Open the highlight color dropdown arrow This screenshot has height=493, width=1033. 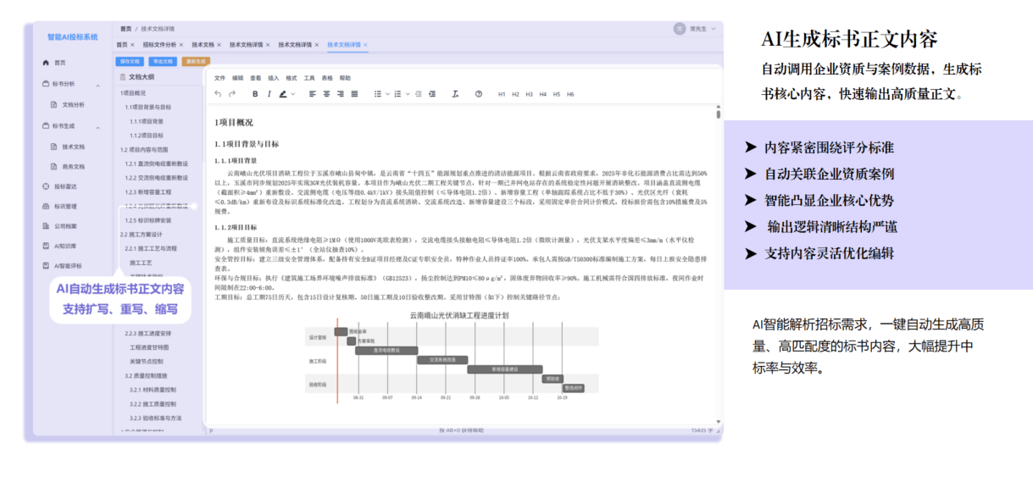(293, 94)
